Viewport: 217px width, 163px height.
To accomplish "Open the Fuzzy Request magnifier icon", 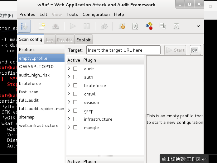I will tap(135, 26).
